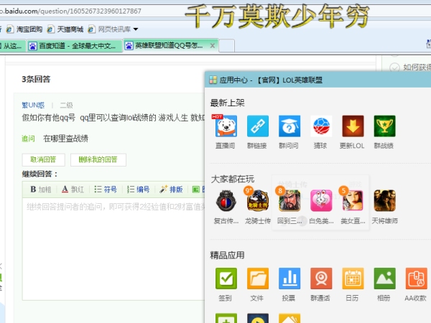Launch the 回到三... game icon
431x323 pixels.
[x=289, y=201]
